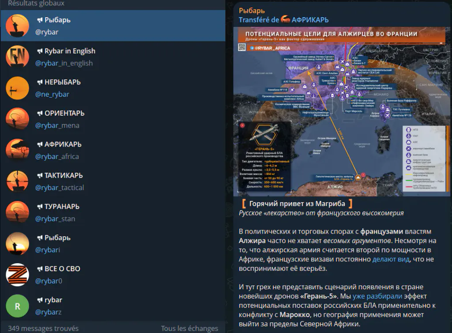452x333 pixels.
Task: Open the forwarded-from АФРИКАРЬ channel link
Action: click(x=310, y=19)
